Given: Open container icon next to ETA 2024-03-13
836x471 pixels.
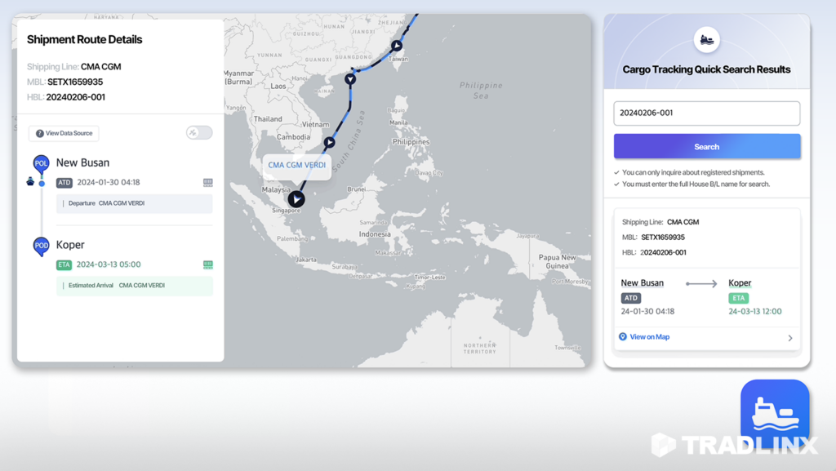Looking at the screenshot, I should click(208, 264).
